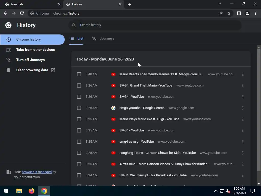Switch to the List tab
This screenshot has width=261, height=196.
[x=76, y=39]
